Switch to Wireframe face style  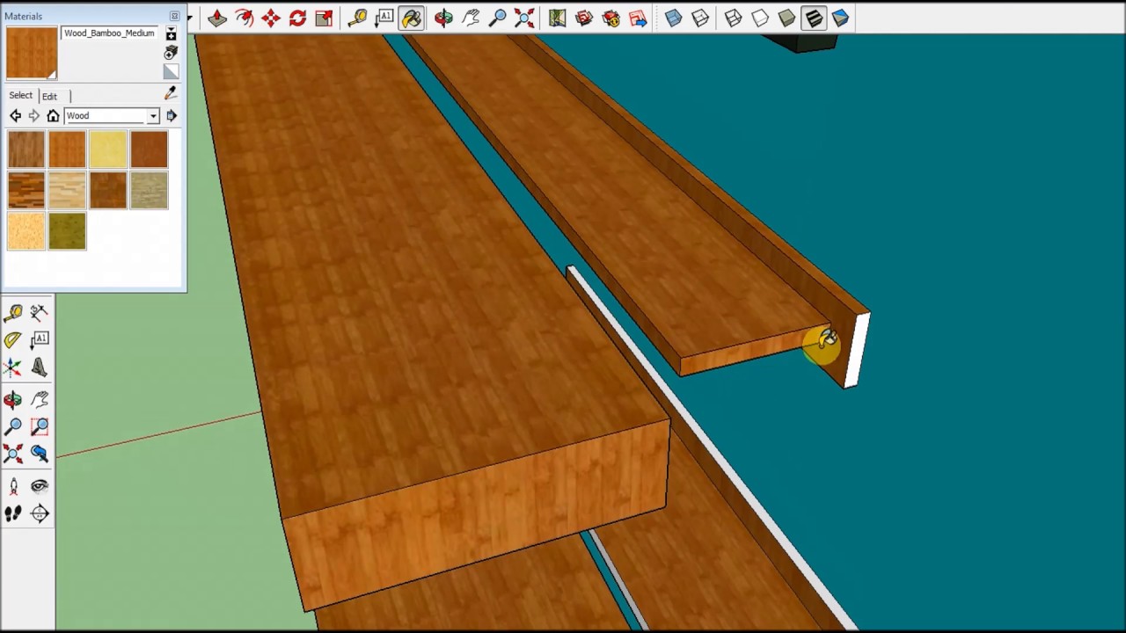point(733,18)
